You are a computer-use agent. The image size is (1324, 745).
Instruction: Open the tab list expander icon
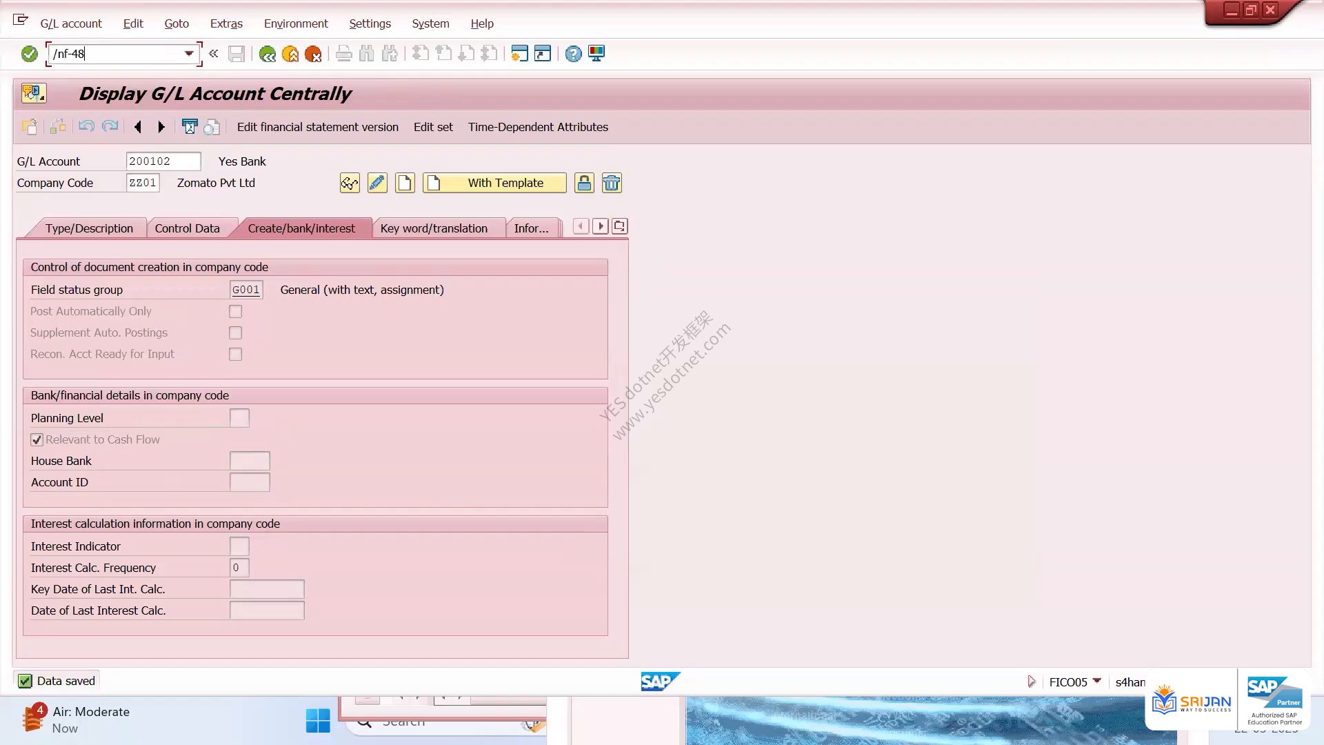pyautogui.click(x=619, y=226)
